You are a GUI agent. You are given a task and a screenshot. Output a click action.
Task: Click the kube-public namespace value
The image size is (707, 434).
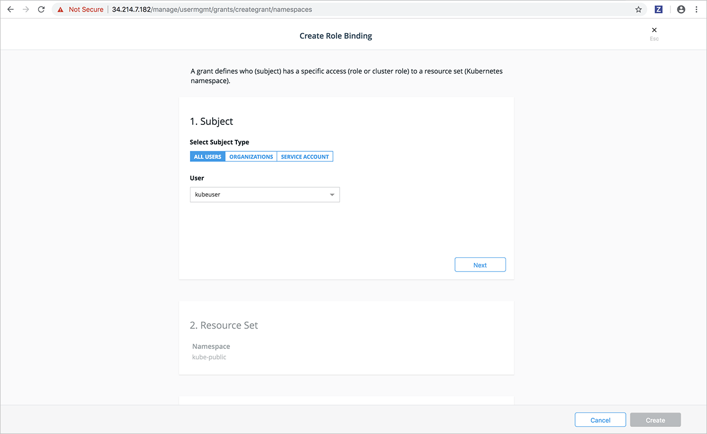pos(209,357)
